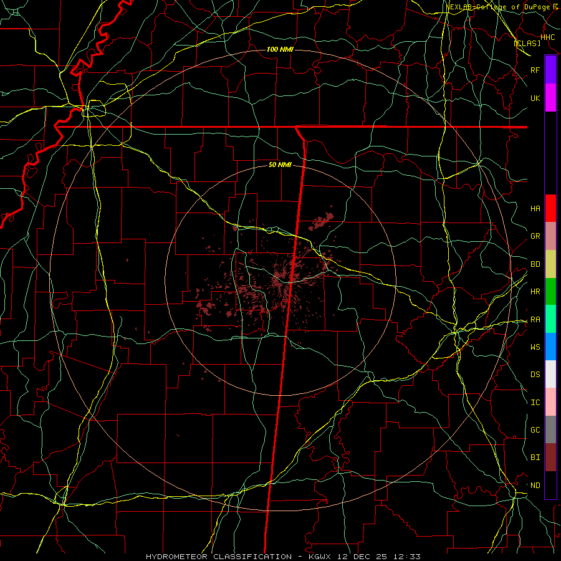Viewport: 561px width, 561px height.
Task: Click the yellow BD legend color swatch
Action: point(550,264)
